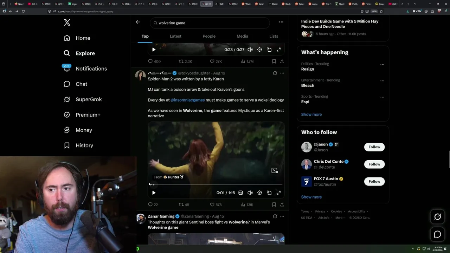Open Premium+ in the sidebar

tap(82, 115)
